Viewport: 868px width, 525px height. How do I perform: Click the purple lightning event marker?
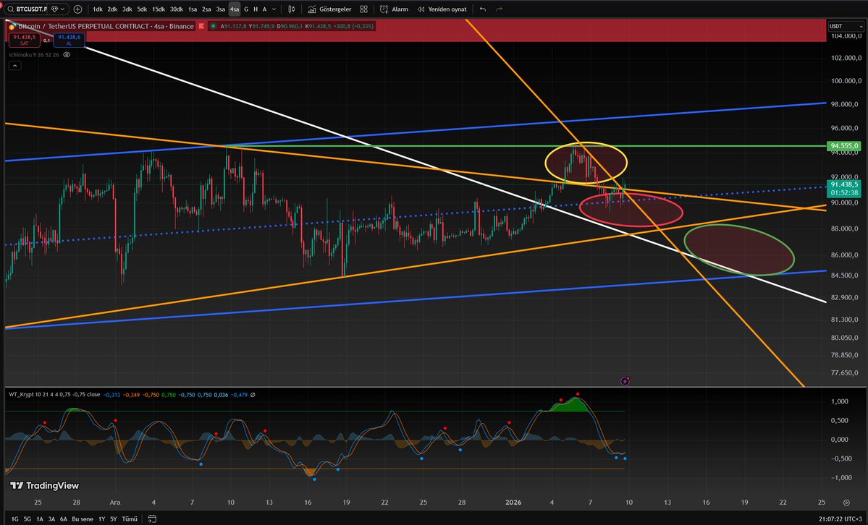[x=625, y=381]
